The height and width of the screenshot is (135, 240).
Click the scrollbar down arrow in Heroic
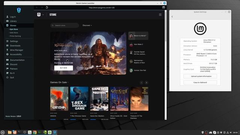(165, 118)
